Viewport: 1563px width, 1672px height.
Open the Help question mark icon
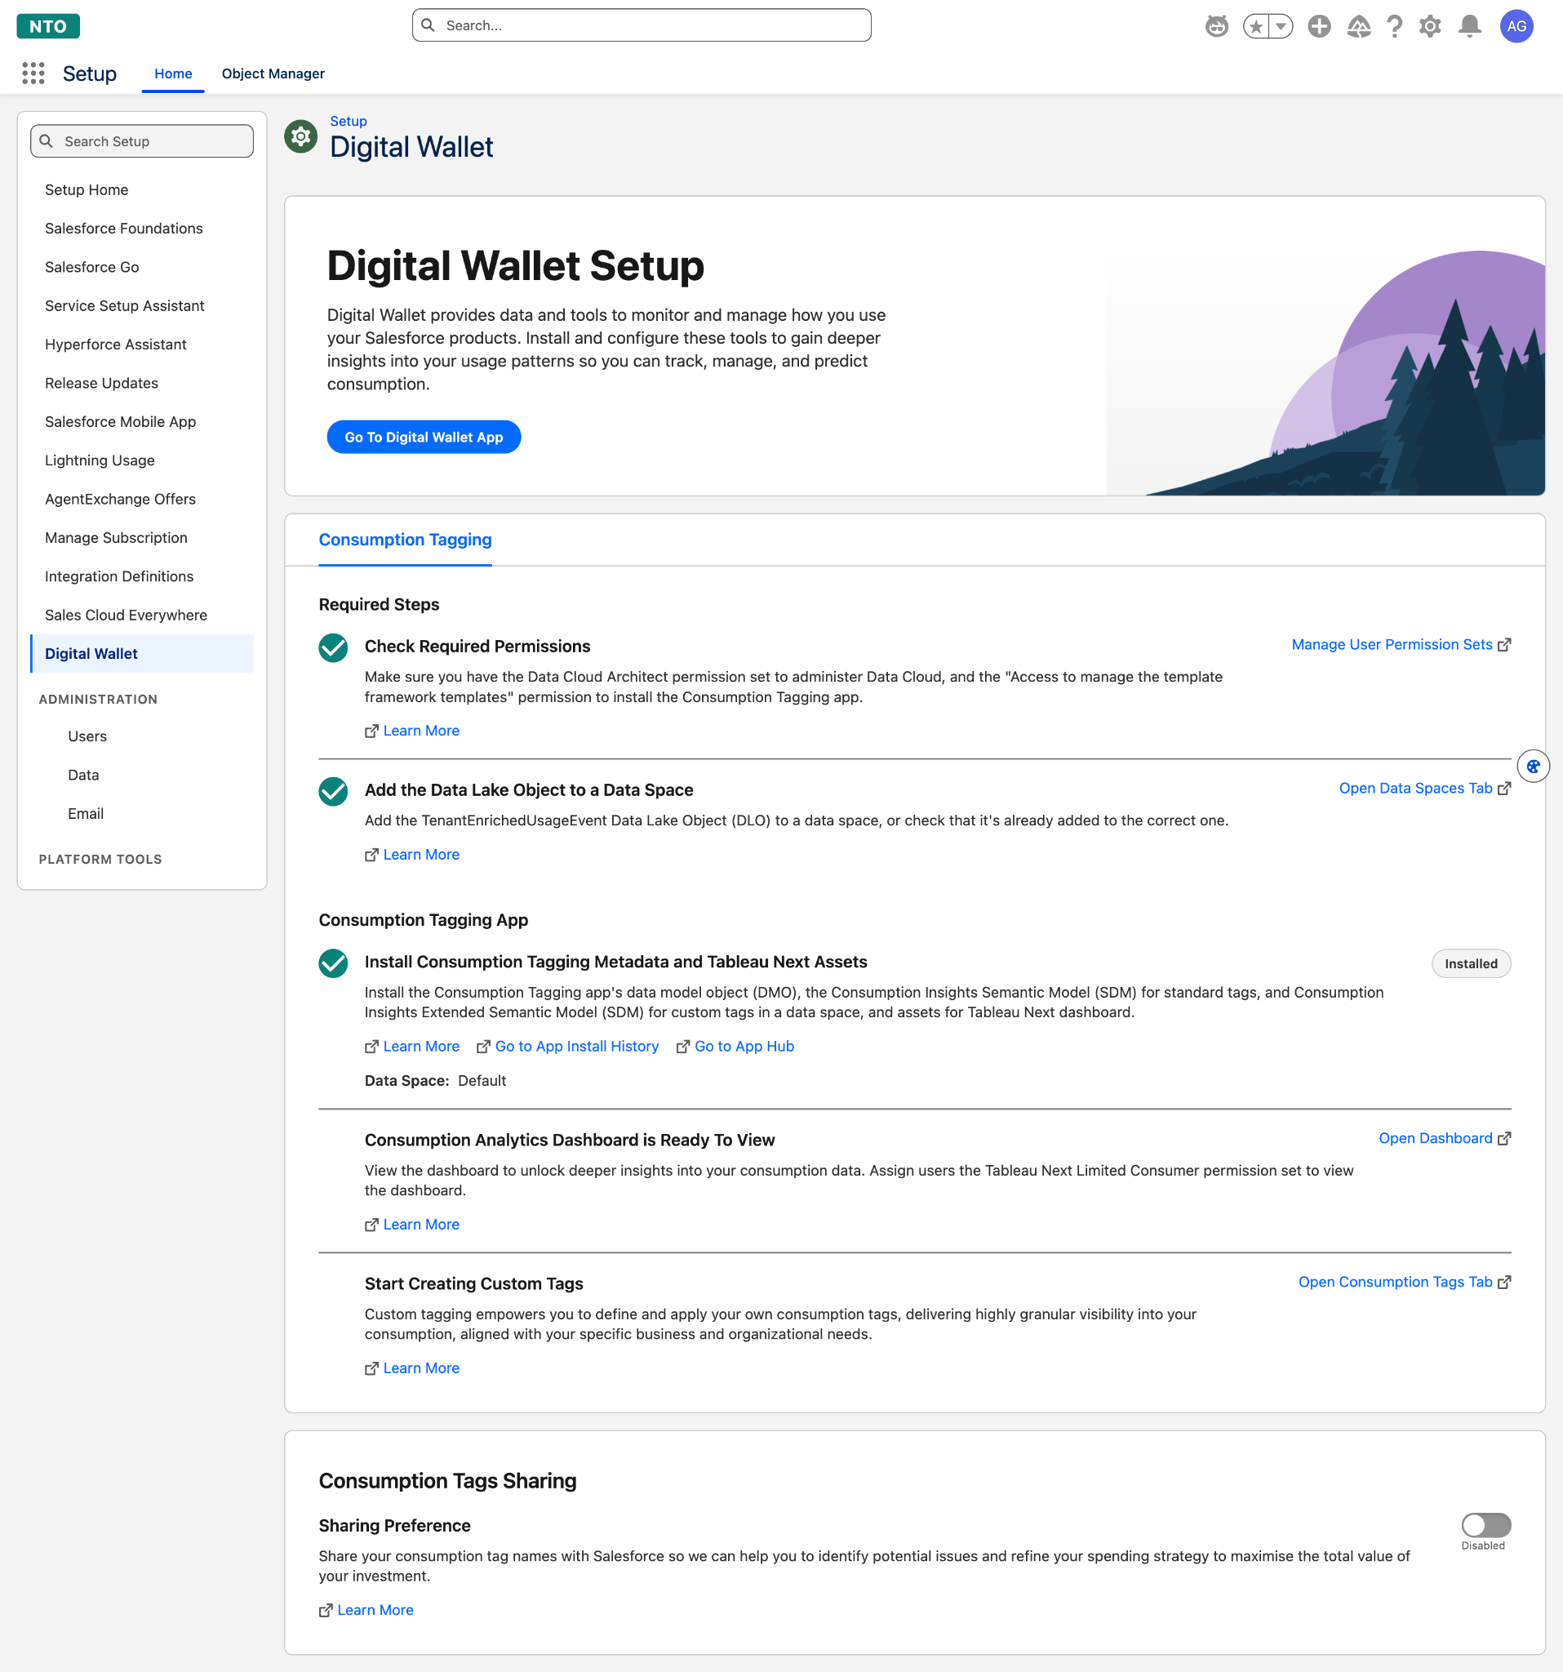[1395, 26]
